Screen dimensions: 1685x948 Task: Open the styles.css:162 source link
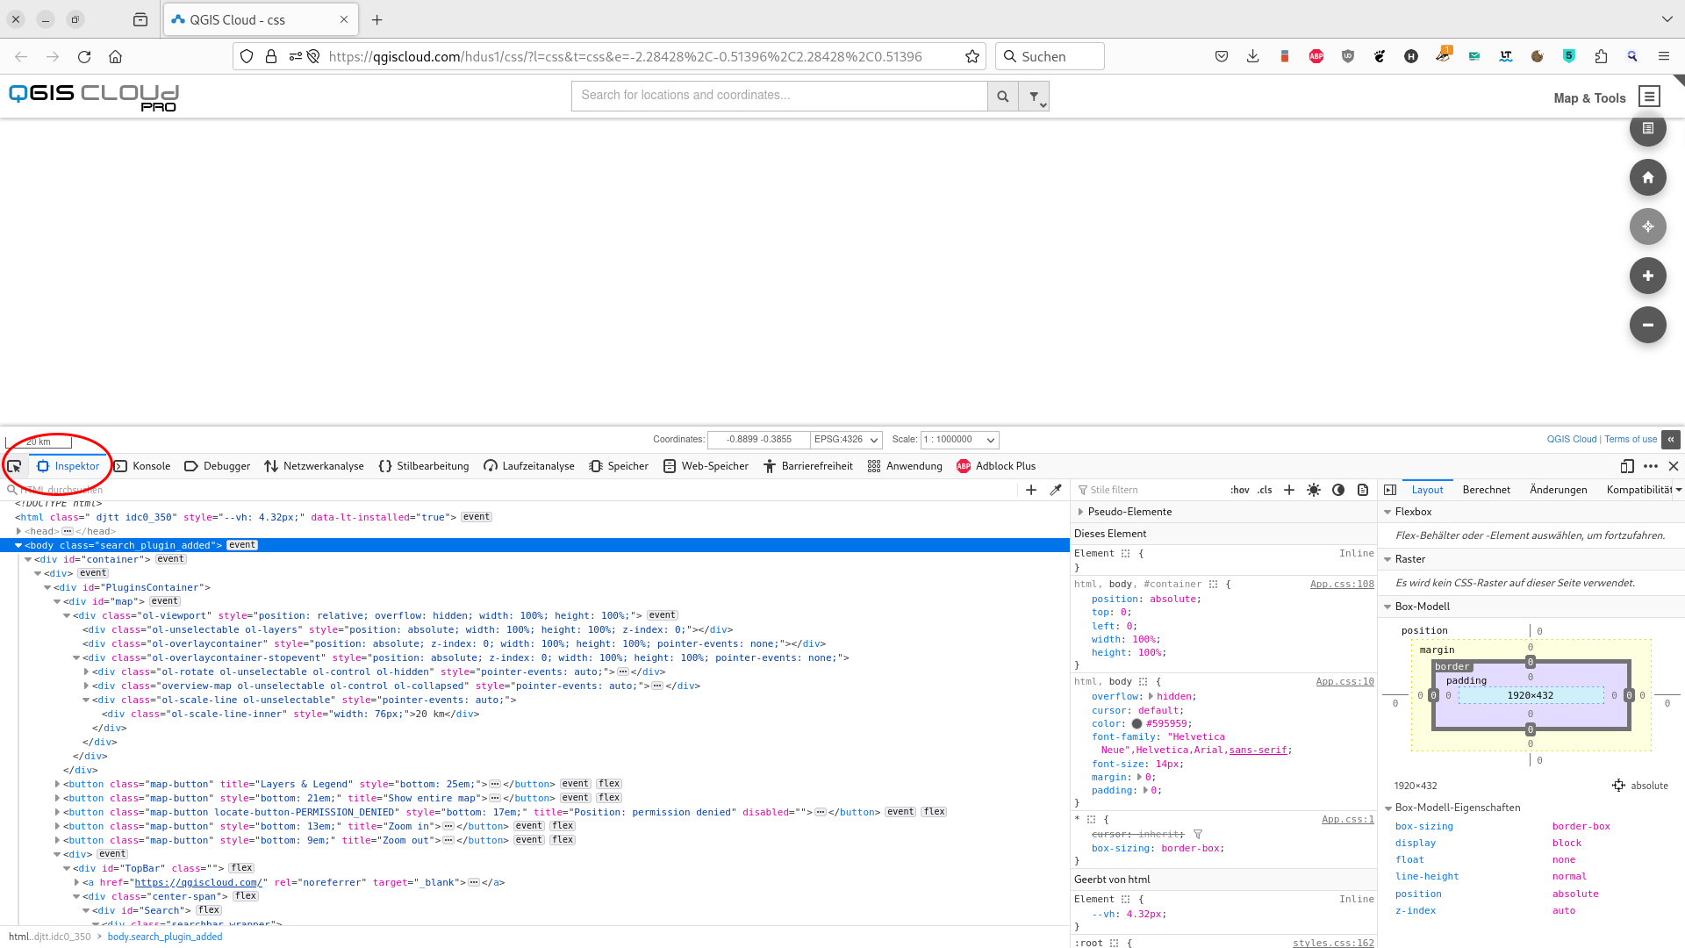[x=1333, y=943]
